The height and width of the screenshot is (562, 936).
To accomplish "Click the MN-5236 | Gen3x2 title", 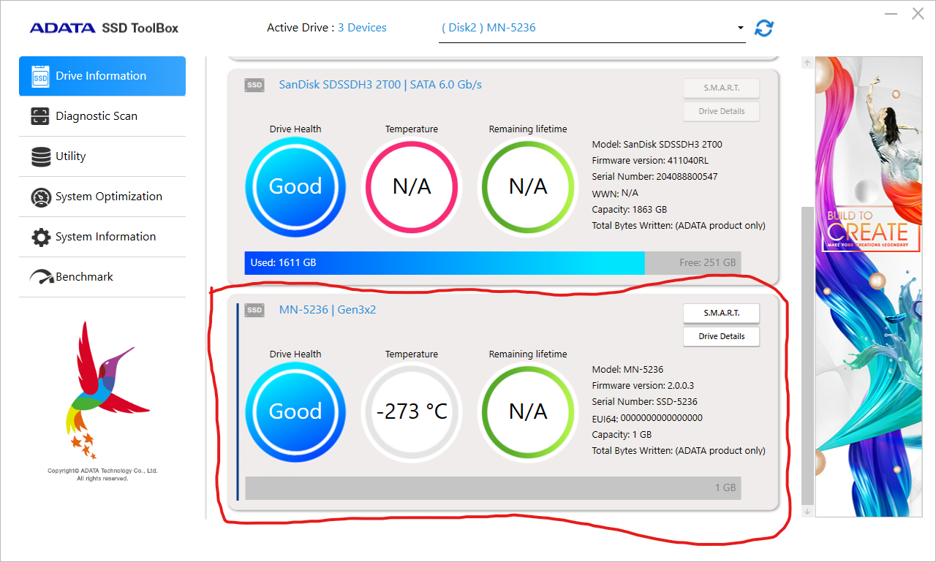I will point(328,310).
